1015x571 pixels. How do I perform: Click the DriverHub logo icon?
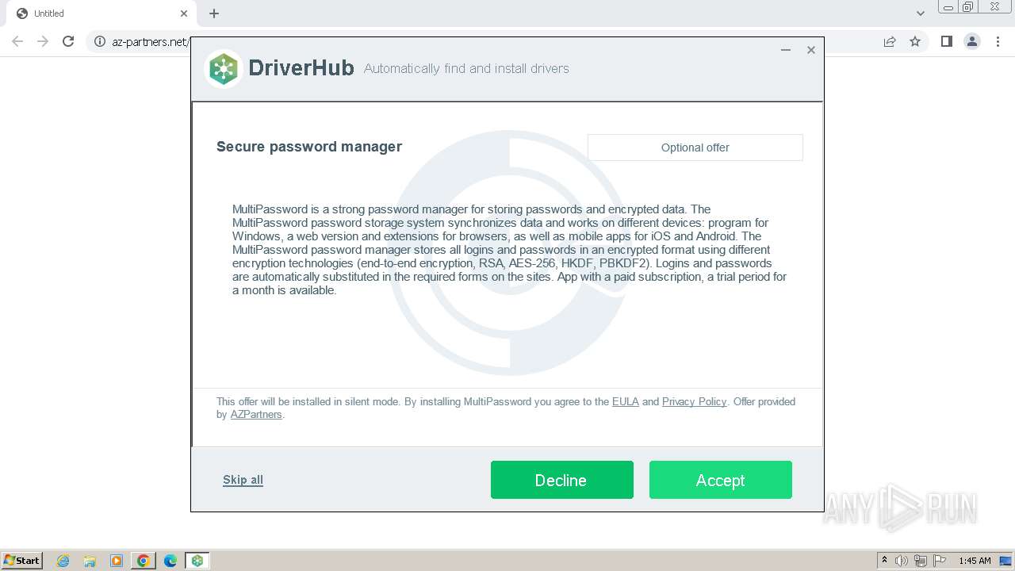pyautogui.click(x=223, y=69)
